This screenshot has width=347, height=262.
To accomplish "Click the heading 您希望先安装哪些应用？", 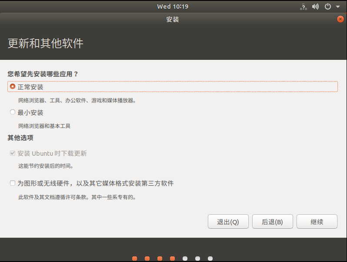I will point(43,74).
